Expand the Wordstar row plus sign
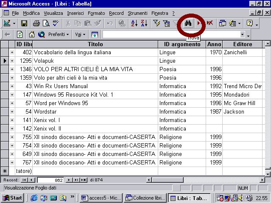271x203 pixels. (x=12, y=111)
